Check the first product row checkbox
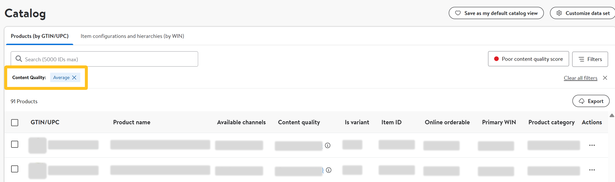The height and width of the screenshot is (182, 615). (15, 144)
